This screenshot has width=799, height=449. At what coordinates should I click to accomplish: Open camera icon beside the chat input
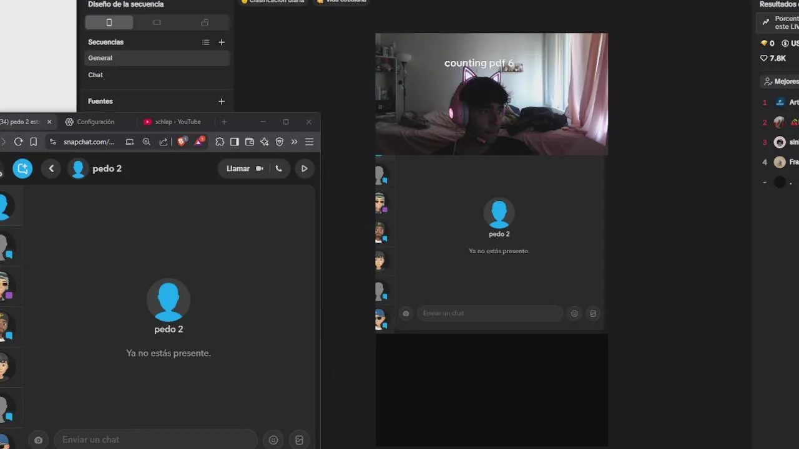click(x=38, y=440)
